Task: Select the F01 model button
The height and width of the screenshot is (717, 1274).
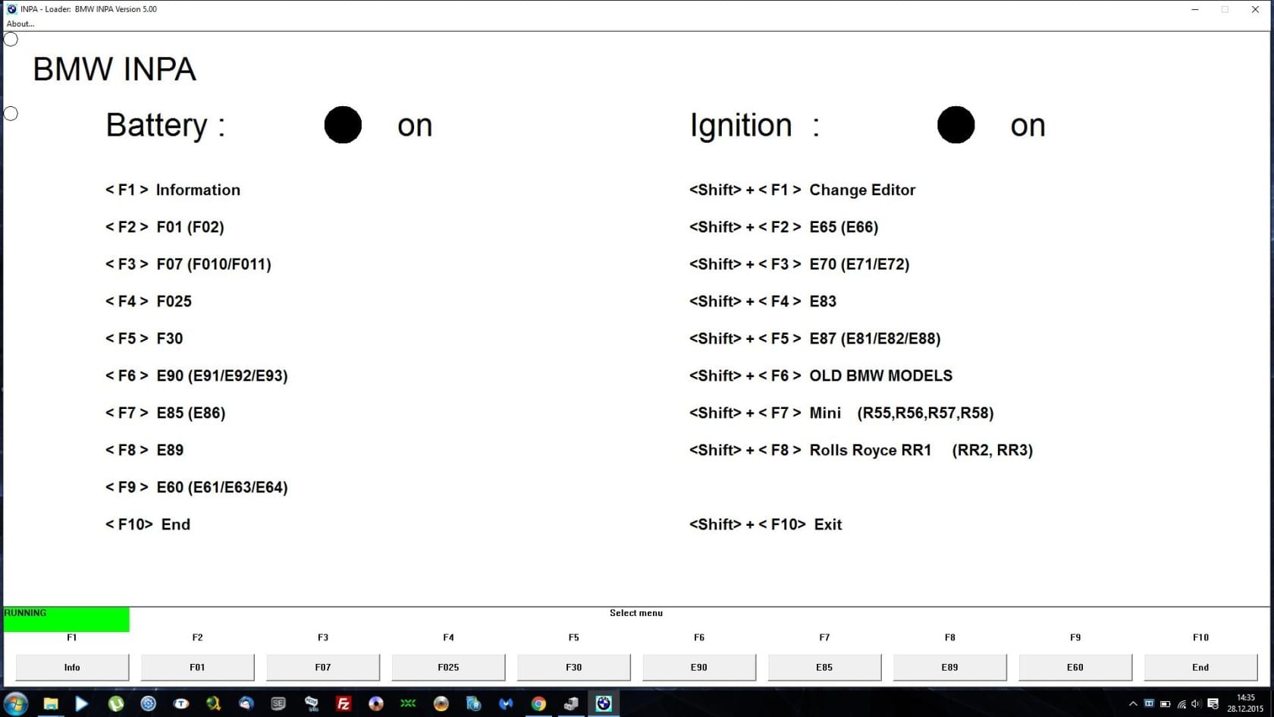Action: pyautogui.click(x=197, y=667)
